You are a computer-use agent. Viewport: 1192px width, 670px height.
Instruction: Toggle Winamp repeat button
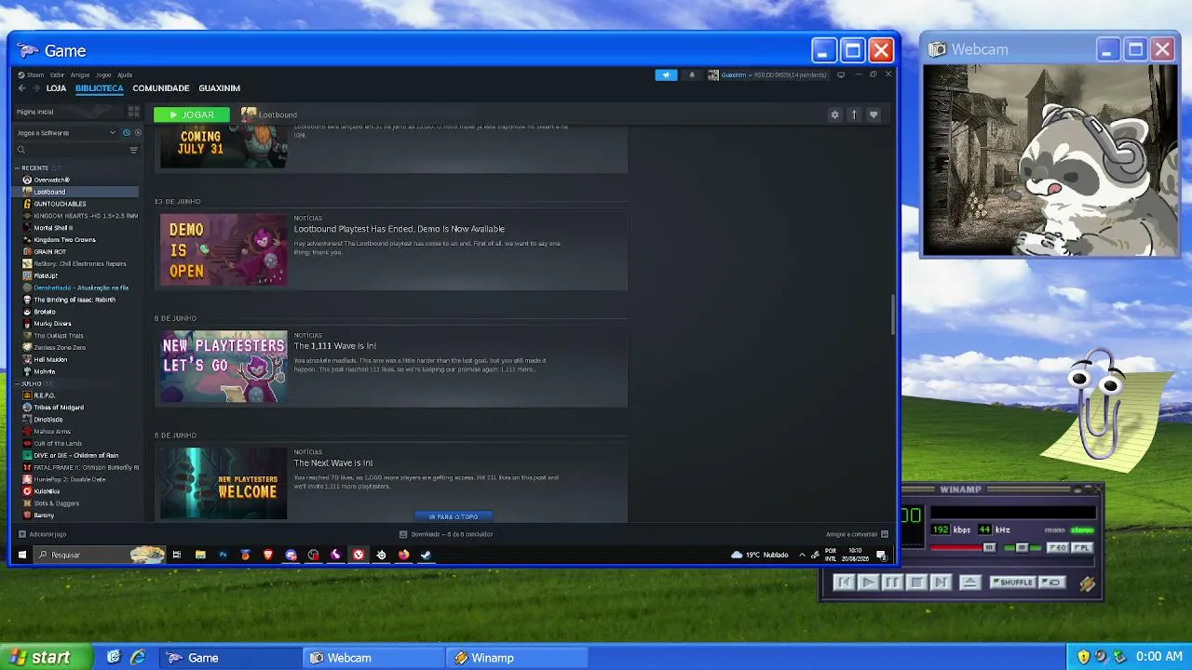1052,583
